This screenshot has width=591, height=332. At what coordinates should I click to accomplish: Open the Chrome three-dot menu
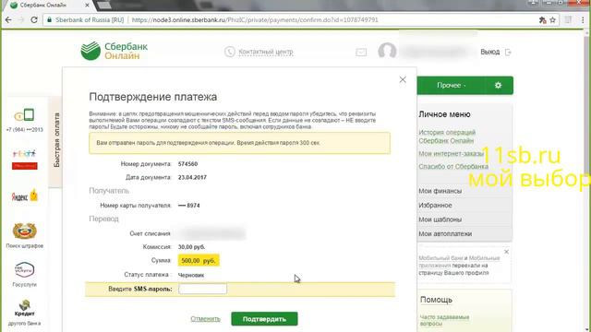coord(583,20)
